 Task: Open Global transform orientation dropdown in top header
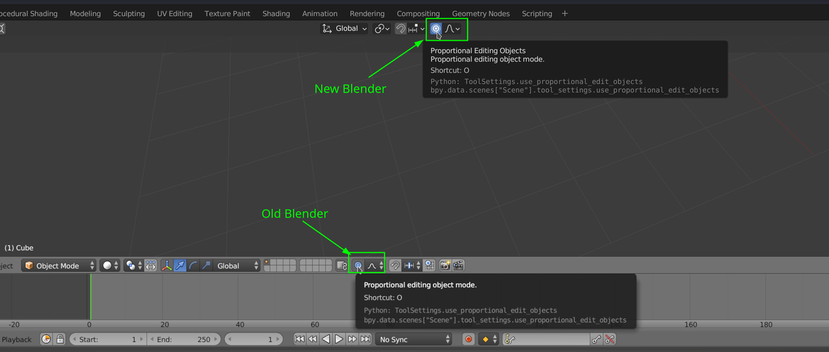coord(345,28)
